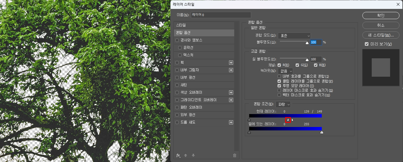Image resolution: width=403 pixels, height=162 pixels.
Task: Enable the 내부 광선 checkbox
Action: pos(177,78)
